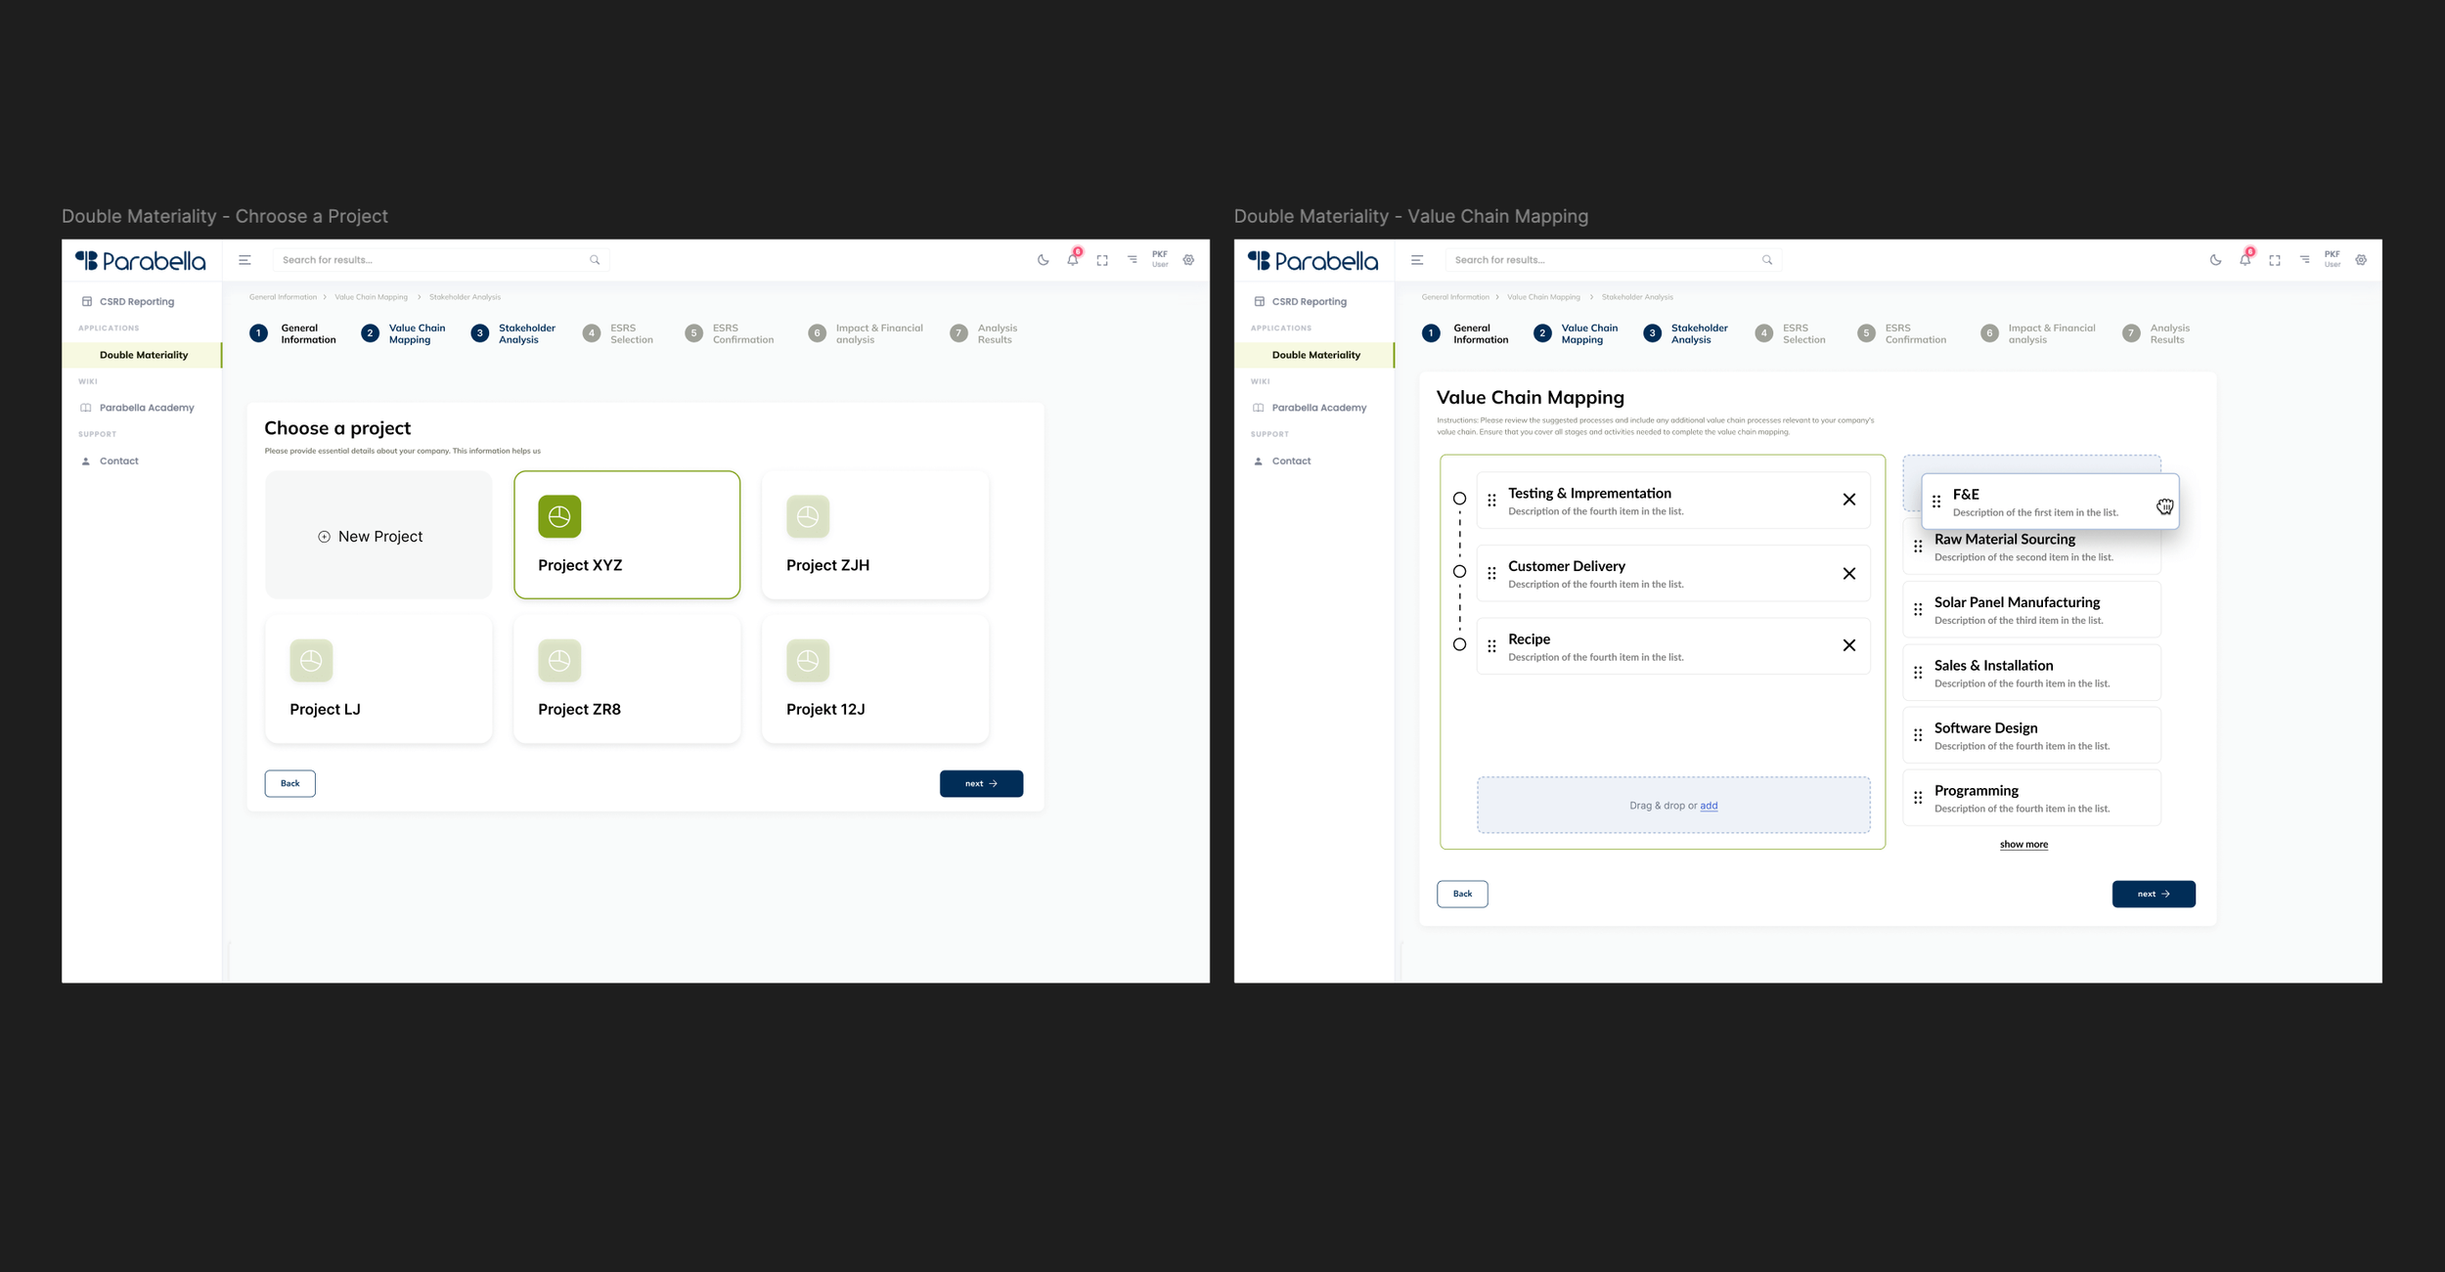
Task: Click Project XYZ green chart icon
Action: (x=559, y=516)
